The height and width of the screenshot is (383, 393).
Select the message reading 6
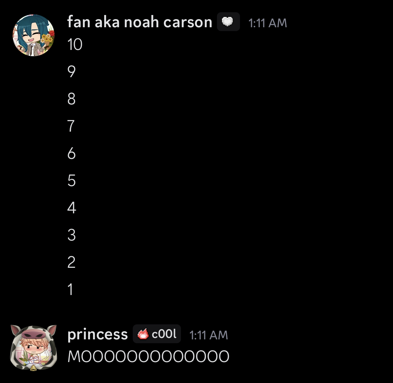click(71, 153)
